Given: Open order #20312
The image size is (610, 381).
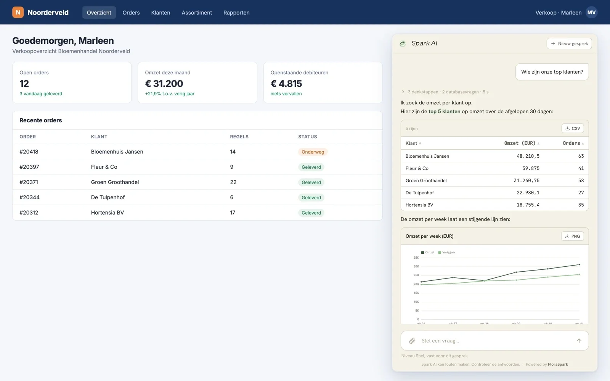Looking at the screenshot, I should click(197, 213).
